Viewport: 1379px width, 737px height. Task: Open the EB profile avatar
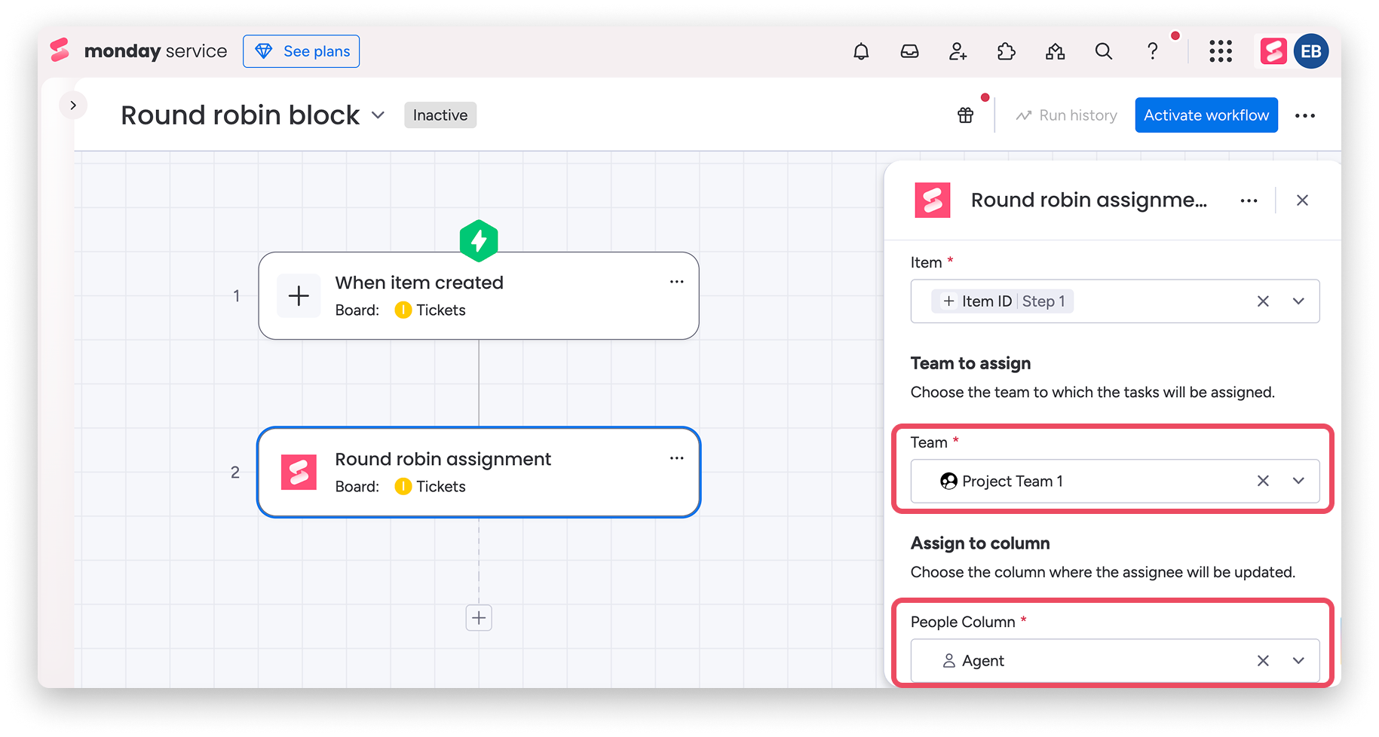point(1311,51)
